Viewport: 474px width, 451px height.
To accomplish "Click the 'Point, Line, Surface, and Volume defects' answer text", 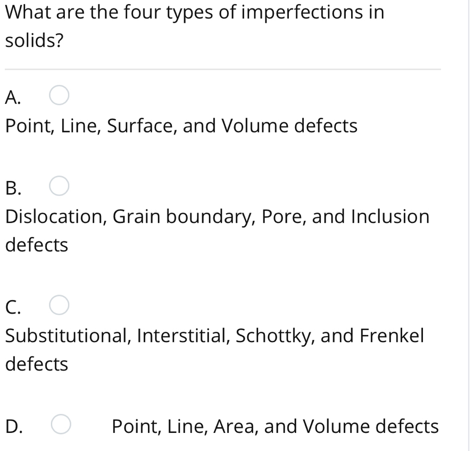I will point(181,127).
